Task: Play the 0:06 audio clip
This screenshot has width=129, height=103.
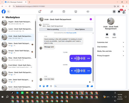Action: [x=72, y=58]
